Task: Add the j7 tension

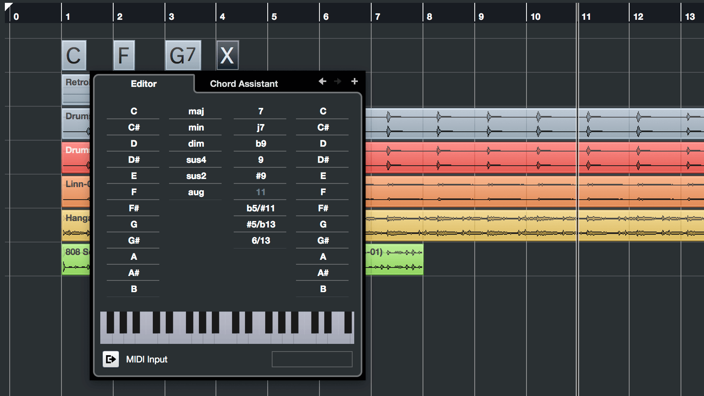Action: click(260, 127)
